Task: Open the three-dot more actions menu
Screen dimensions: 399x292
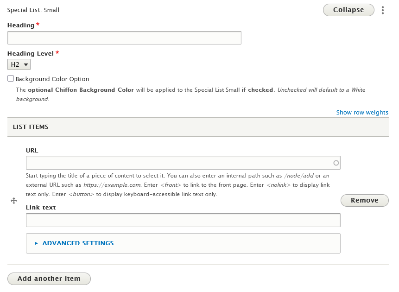Action: tap(383, 10)
